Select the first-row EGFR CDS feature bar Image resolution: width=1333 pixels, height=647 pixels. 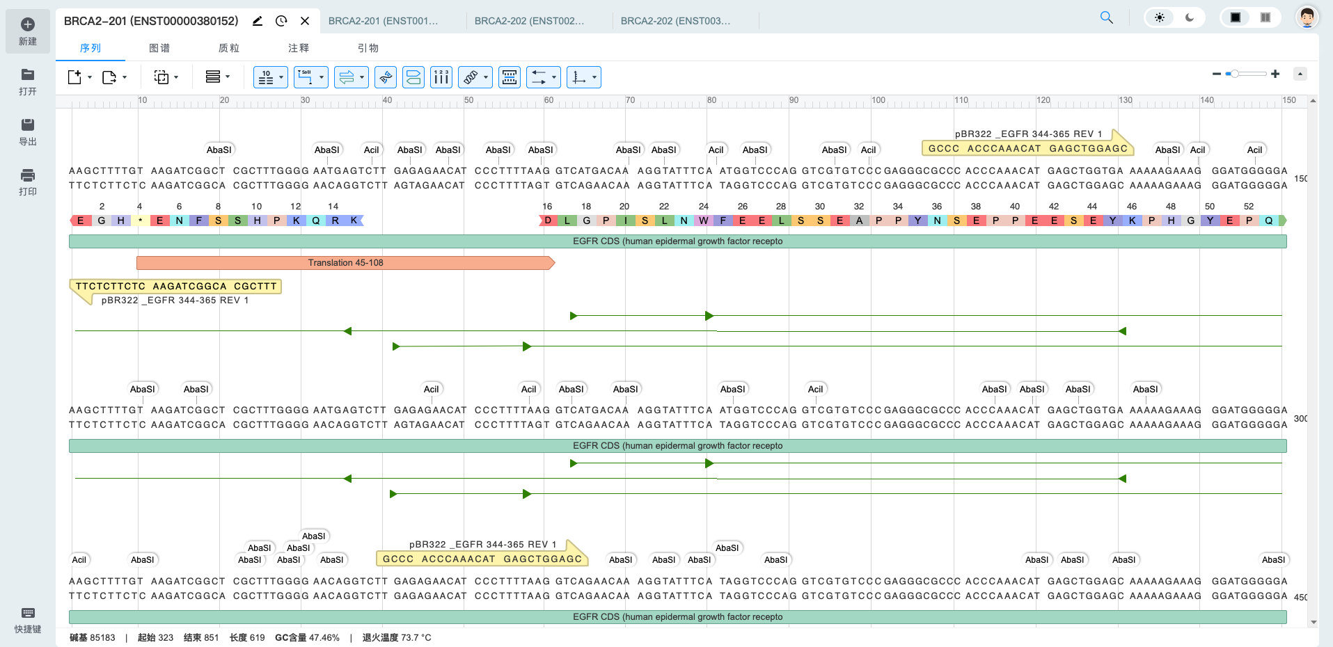pos(677,241)
